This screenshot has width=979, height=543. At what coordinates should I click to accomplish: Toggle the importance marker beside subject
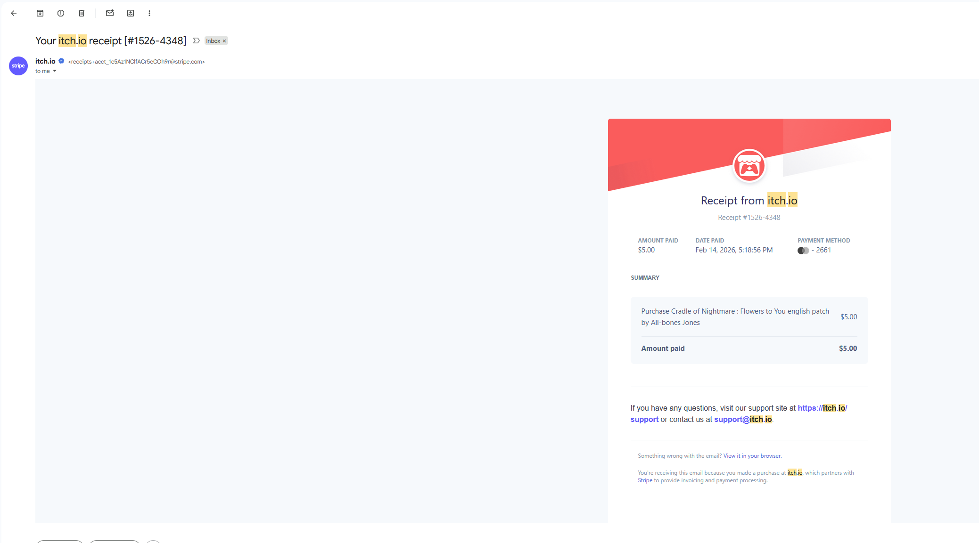coord(196,41)
